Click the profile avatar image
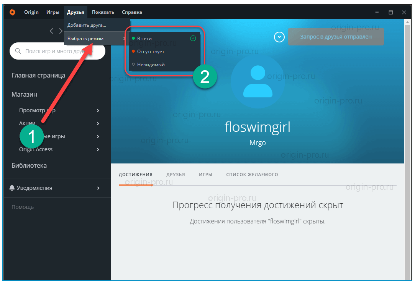The image size is (415, 283). (258, 81)
